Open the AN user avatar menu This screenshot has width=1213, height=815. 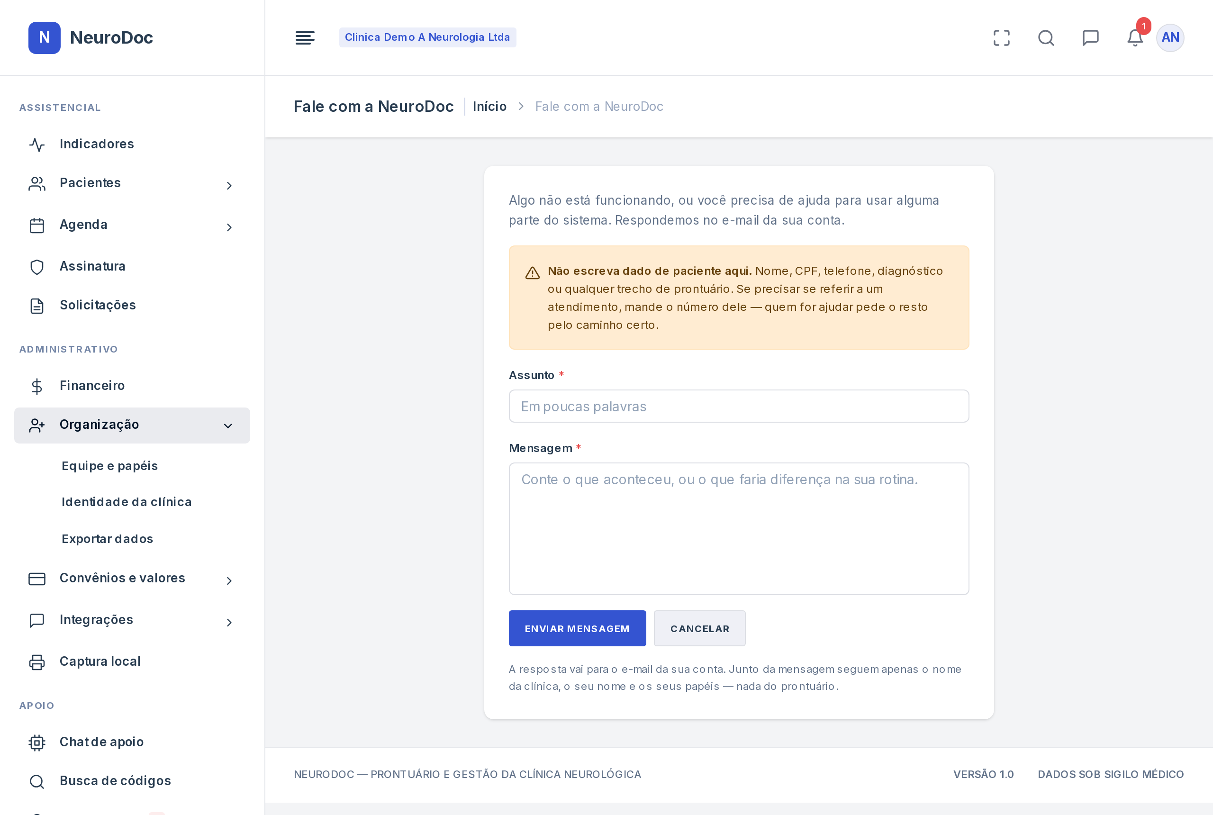click(1170, 37)
